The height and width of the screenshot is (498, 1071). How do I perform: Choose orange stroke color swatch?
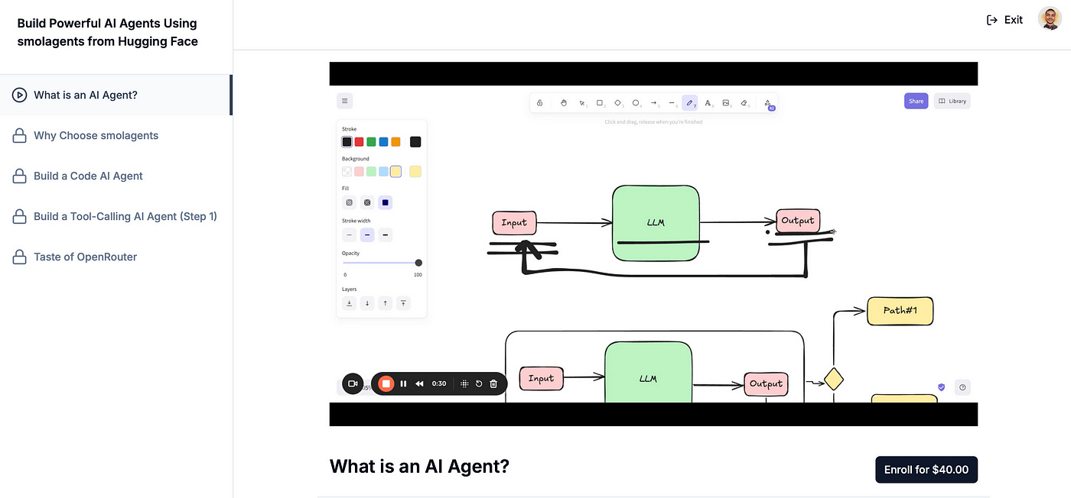tap(396, 142)
